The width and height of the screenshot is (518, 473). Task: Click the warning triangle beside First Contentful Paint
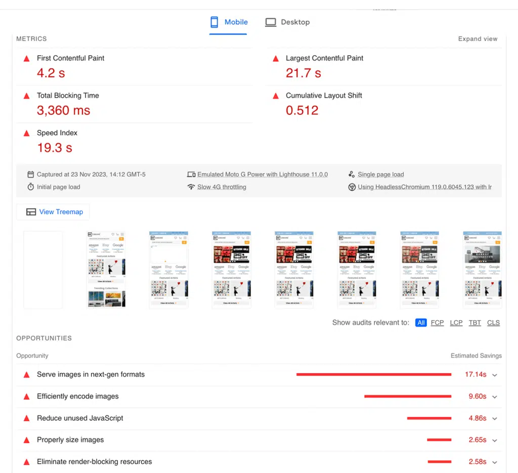coord(26,58)
